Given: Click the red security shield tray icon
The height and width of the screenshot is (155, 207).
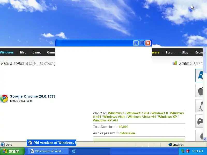Looking at the screenshot, I should click(x=188, y=151).
